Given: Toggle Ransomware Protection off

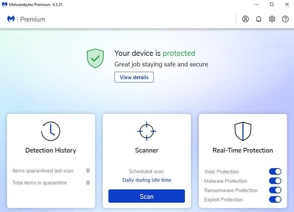Looking at the screenshot, I should point(275,190).
